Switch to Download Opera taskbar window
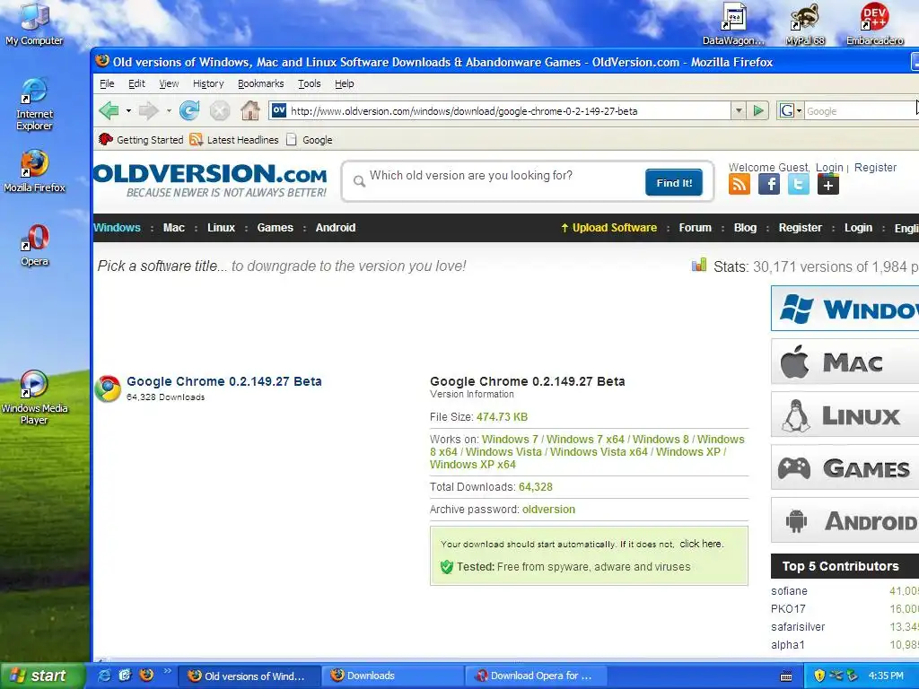 [535, 676]
